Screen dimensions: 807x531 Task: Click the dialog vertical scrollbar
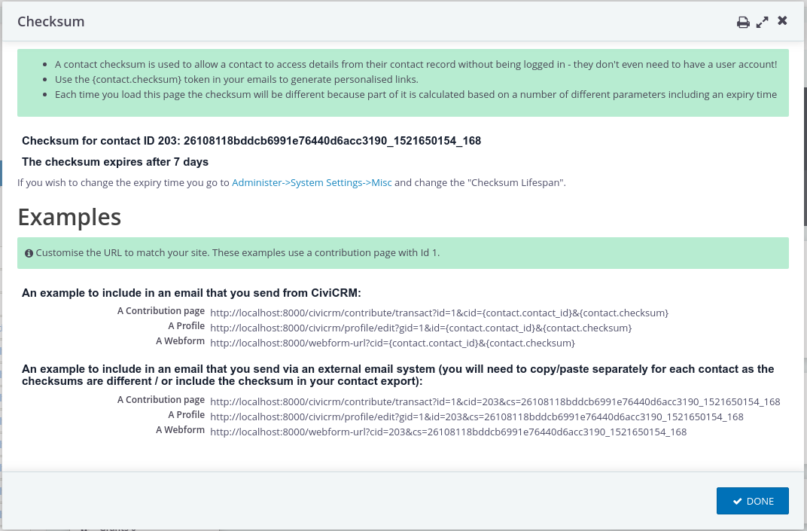805,154
